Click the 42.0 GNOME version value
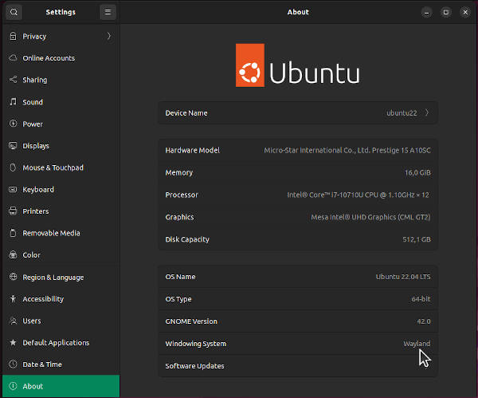 pyautogui.click(x=424, y=321)
